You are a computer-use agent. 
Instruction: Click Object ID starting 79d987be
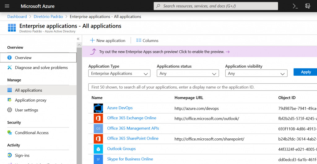(297, 108)
